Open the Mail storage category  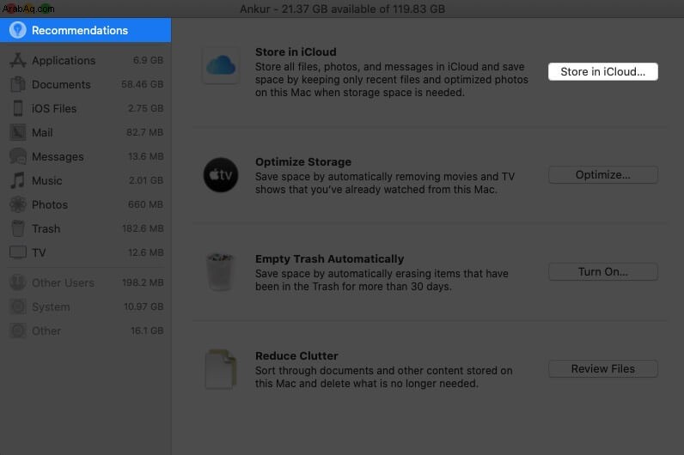86,132
